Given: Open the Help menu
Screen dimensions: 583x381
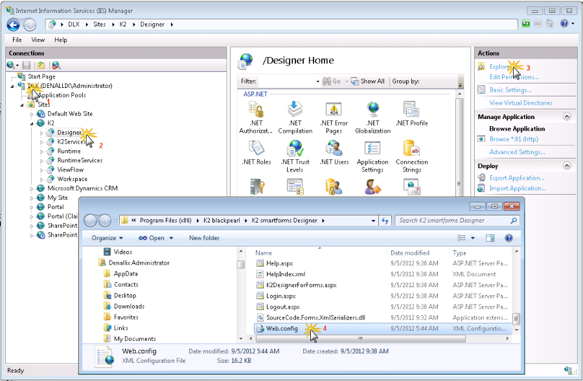Looking at the screenshot, I should click(x=62, y=39).
